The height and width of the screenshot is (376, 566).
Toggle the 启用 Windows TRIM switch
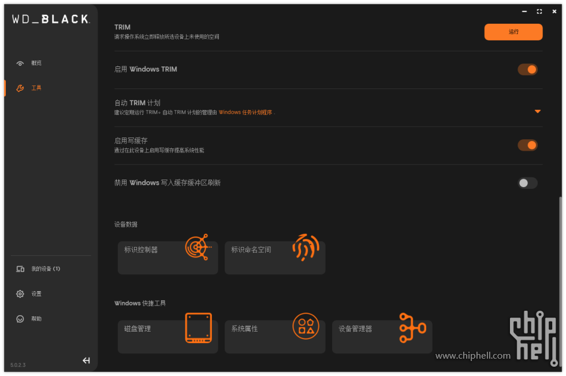pos(527,69)
